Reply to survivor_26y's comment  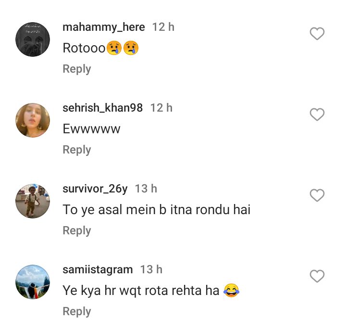(76, 230)
